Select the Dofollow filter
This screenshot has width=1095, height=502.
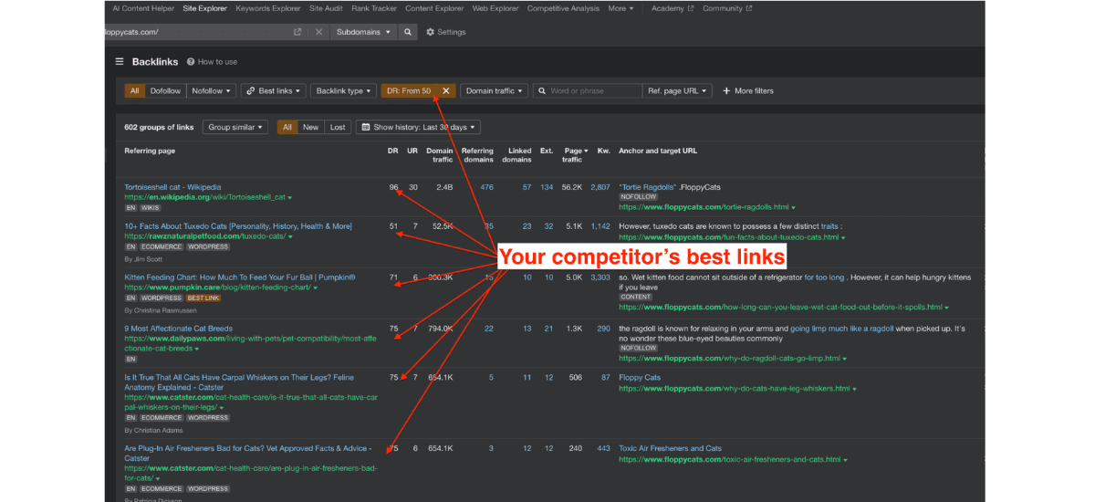coord(165,91)
